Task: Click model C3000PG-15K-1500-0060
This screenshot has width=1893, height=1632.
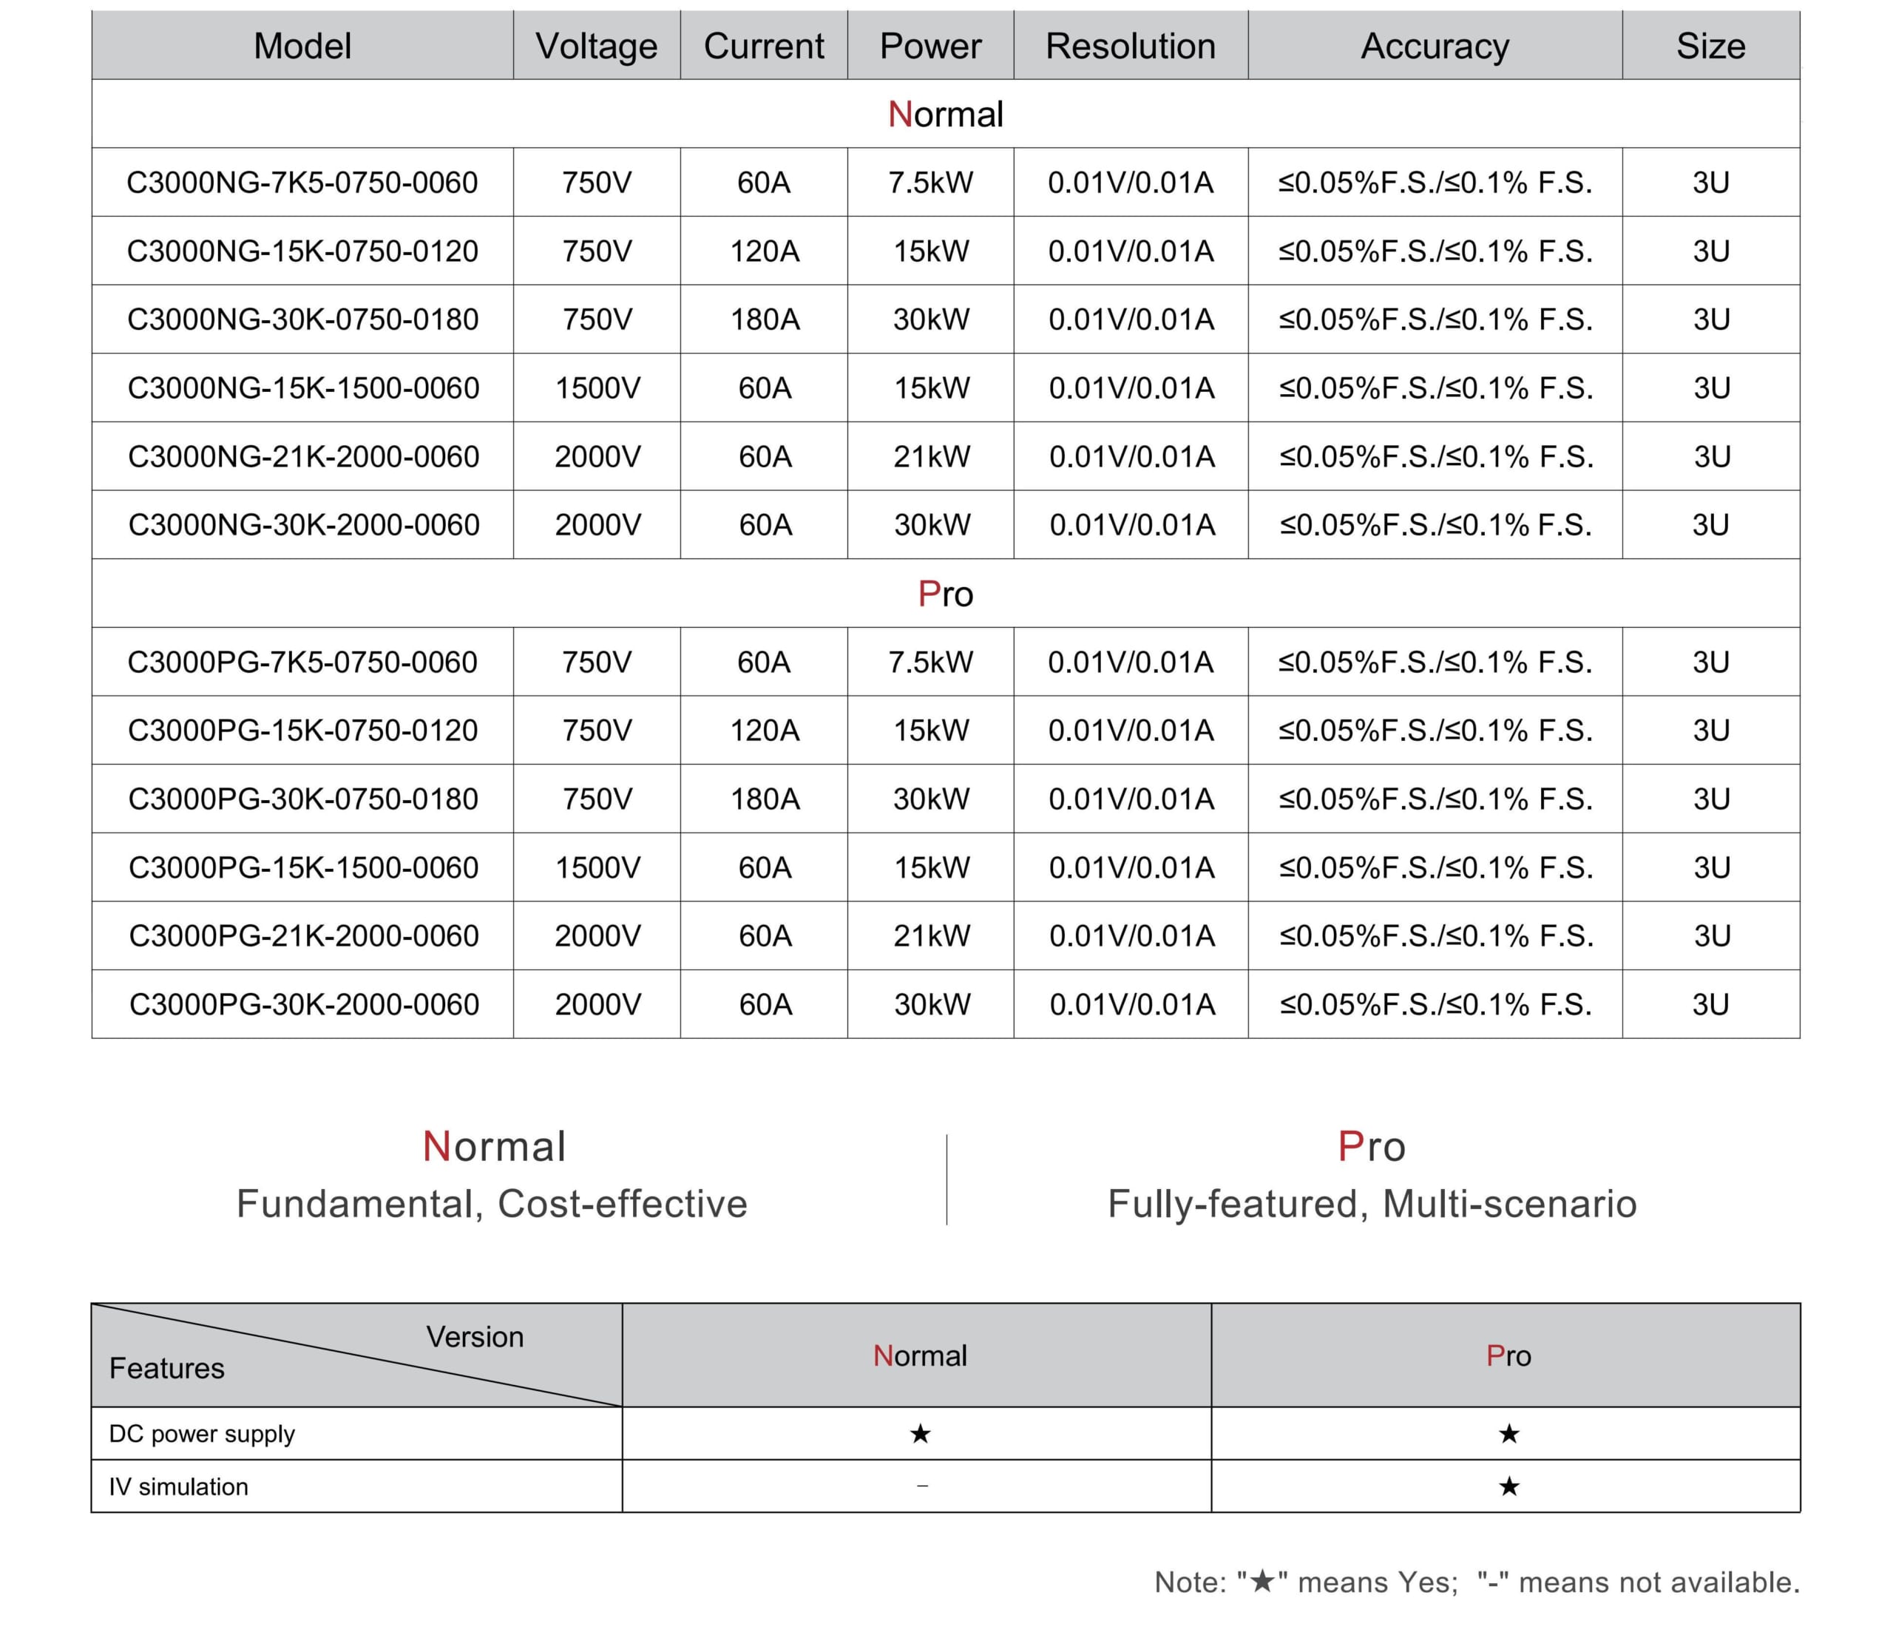Action: pos(303,868)
